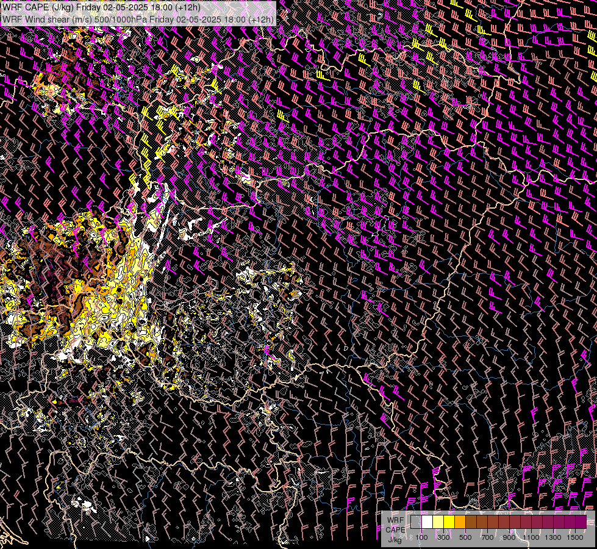The width and height of the screenshot is (597, 549).
Task: Click the 300 legend value
Action: pos(443,537)
